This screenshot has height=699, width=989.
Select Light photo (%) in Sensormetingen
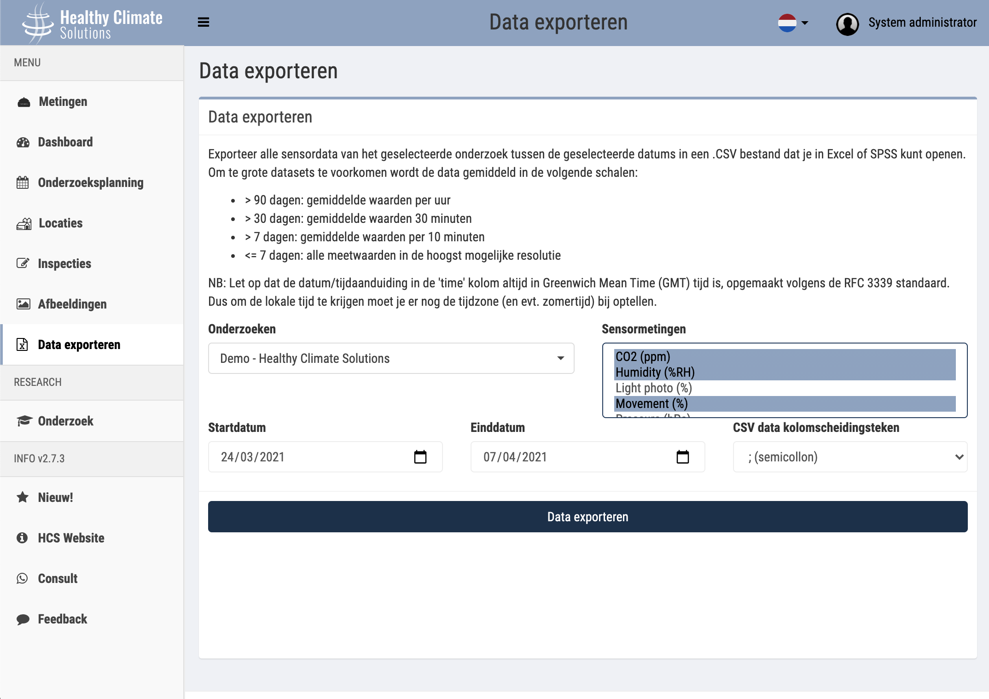click(x=653, y=388)
